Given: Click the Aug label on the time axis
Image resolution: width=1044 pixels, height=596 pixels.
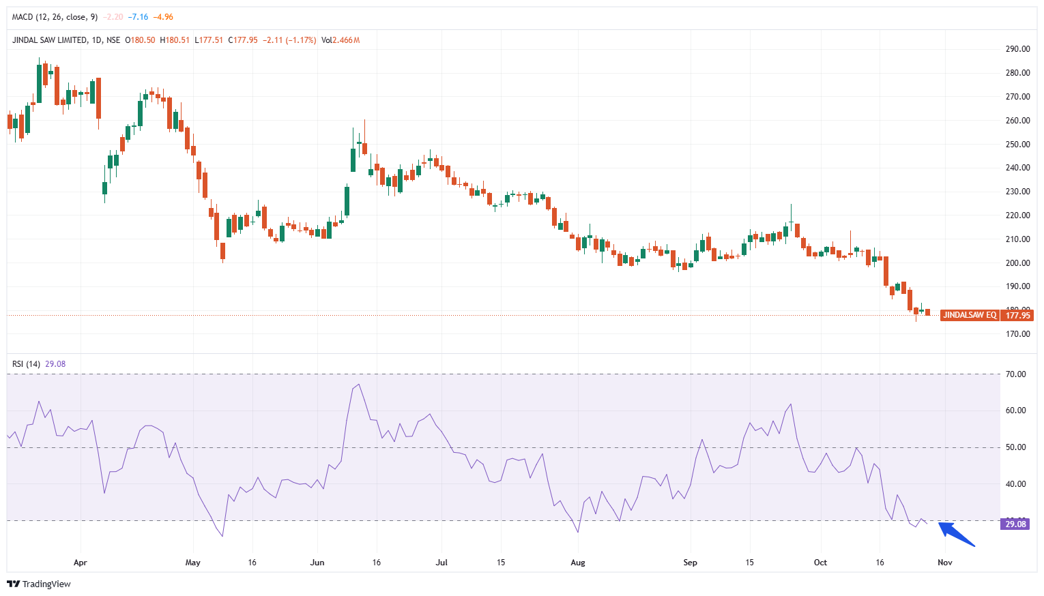Looking at the screenshot, I should tap(578, 563).
